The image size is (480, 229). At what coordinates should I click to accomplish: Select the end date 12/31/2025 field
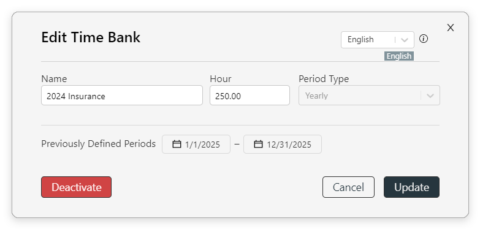(282, 145)
